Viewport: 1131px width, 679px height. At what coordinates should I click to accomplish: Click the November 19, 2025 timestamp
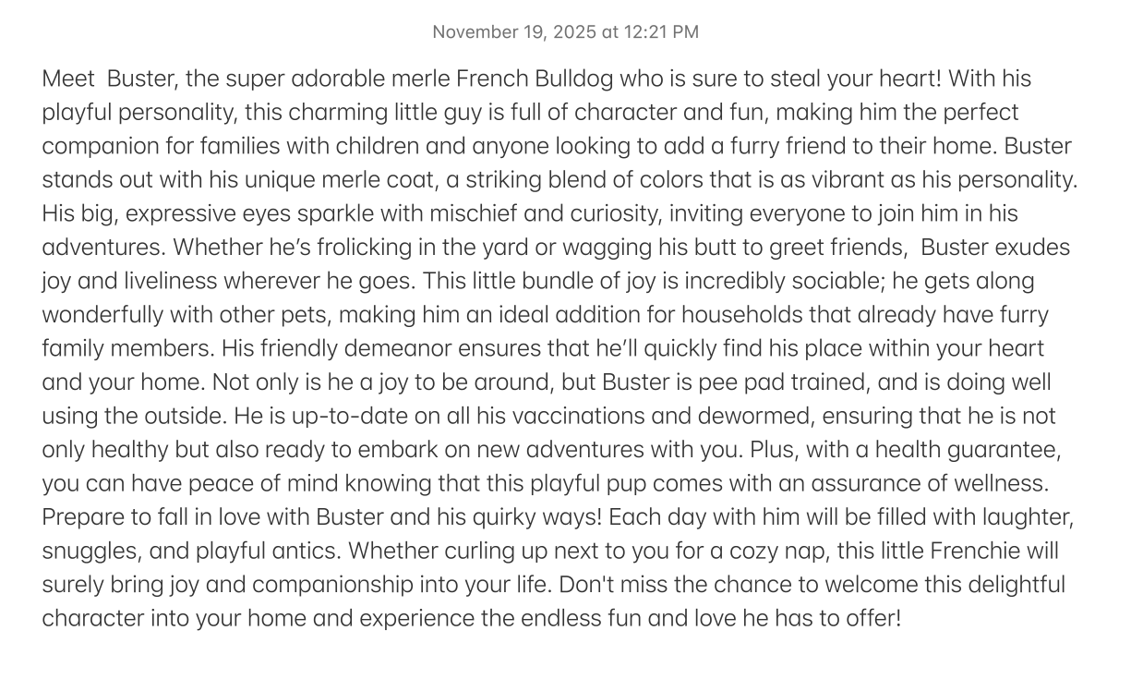coord(565,32)
